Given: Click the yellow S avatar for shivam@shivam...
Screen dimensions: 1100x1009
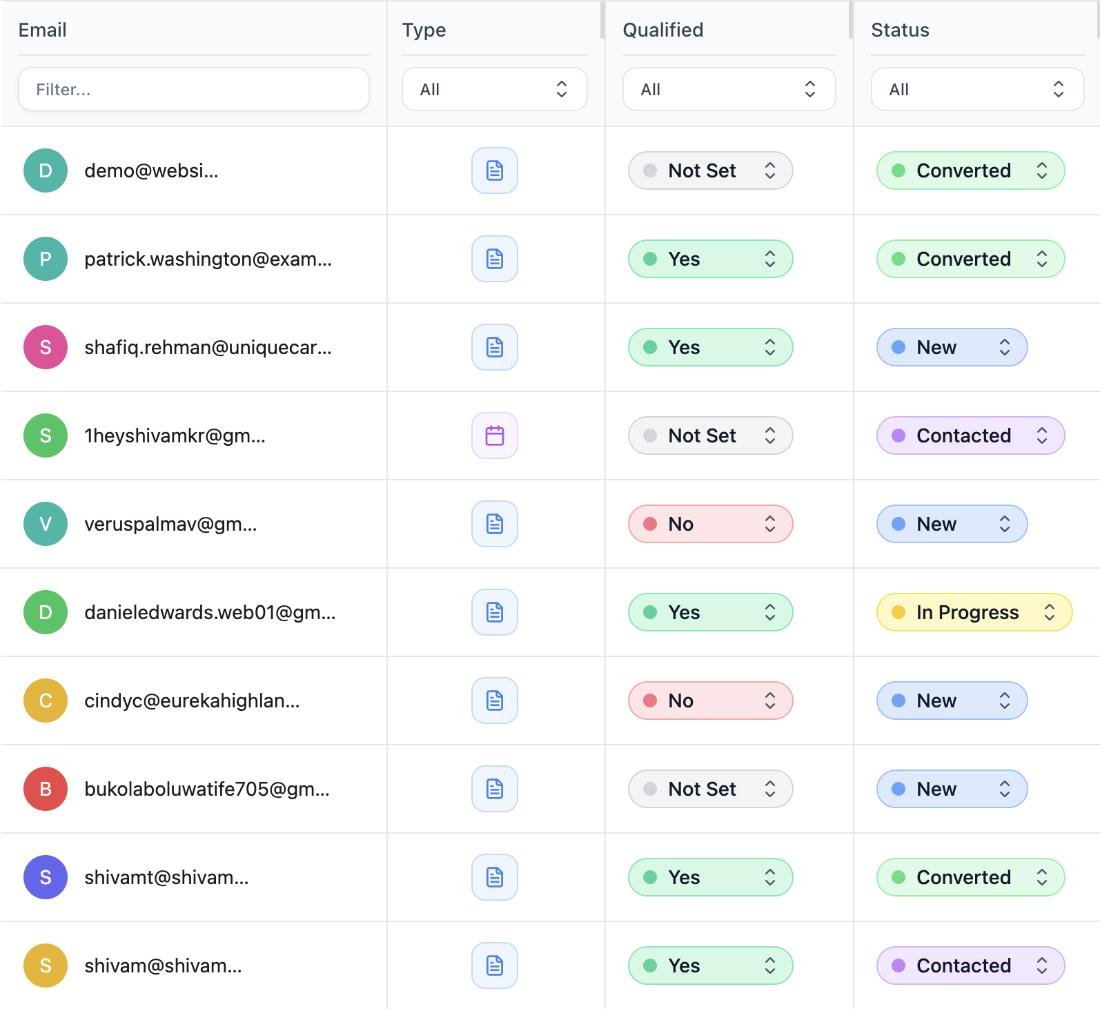Looking at the screenshot, I should (46, 966).
